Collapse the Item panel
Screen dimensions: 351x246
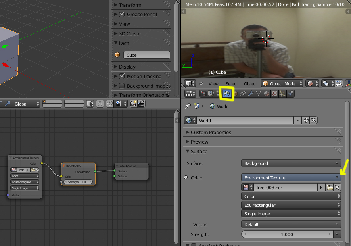pyautogui.click(x=141, y=43)
